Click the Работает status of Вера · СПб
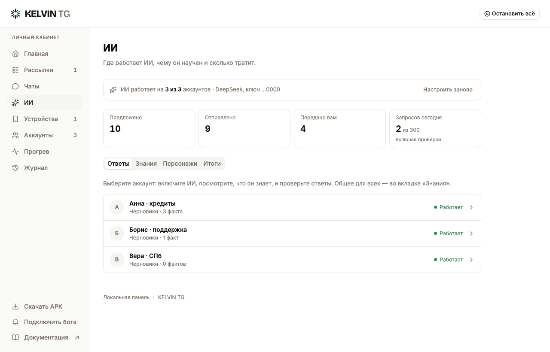Image resolution: width=550 pixels, height=352 pixels. point(449,260)
